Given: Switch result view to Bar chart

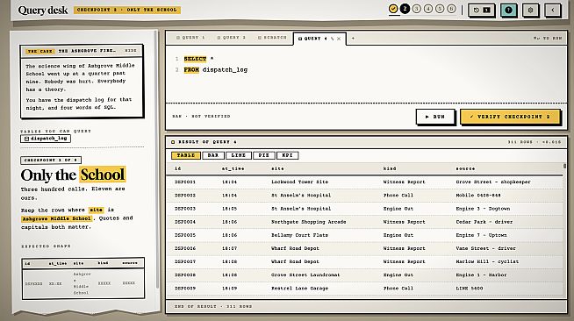Looking at the screenshot, I should [x=213, y=155].
